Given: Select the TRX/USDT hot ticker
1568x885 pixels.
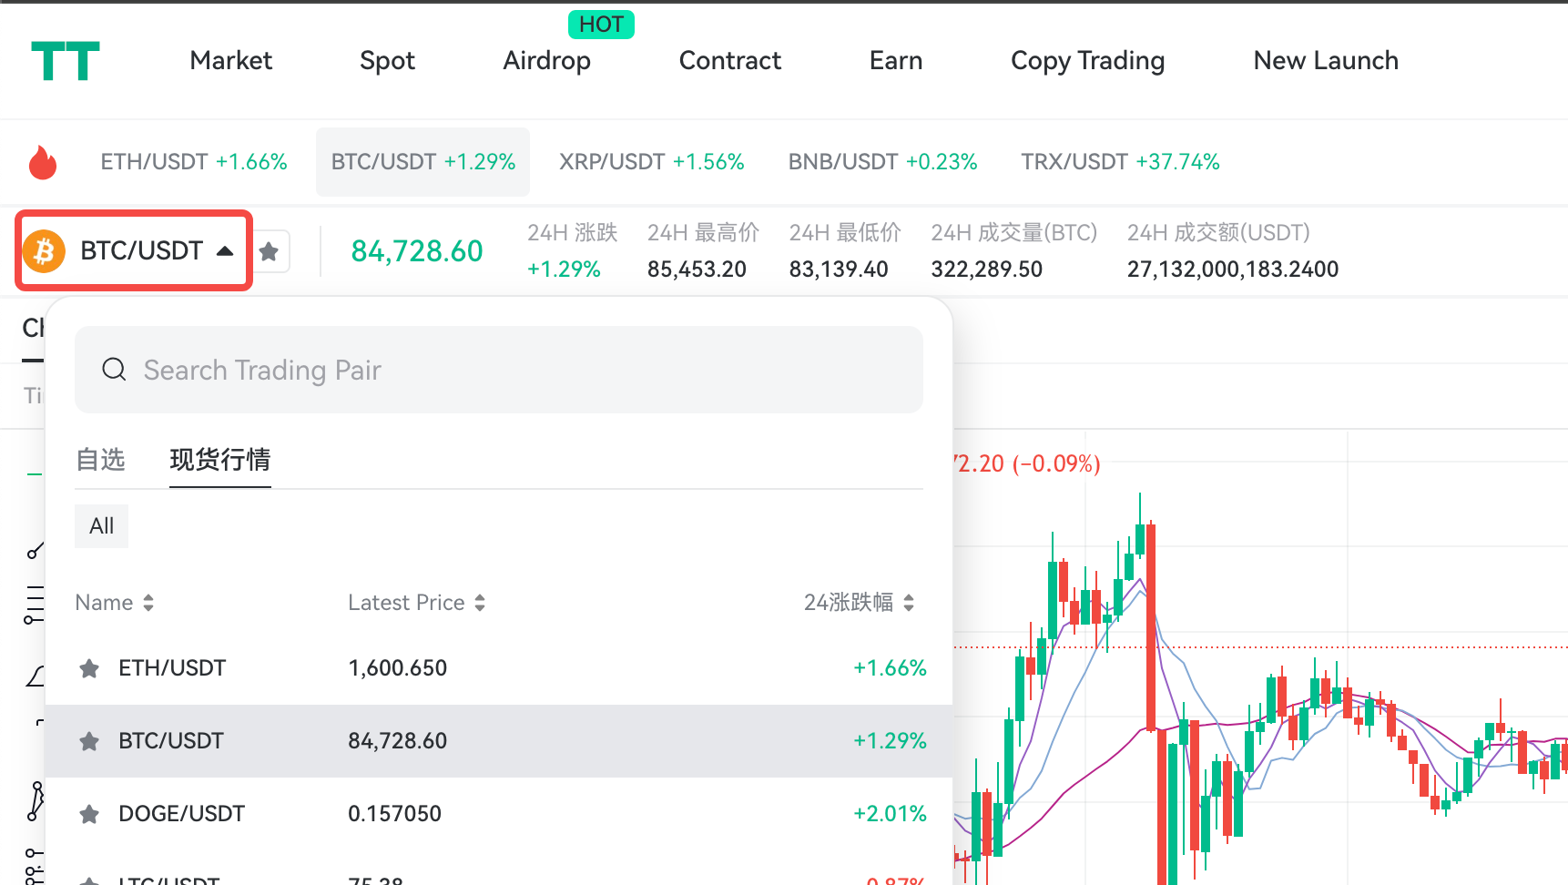Looking at the screenshot, I should 1120,161.
